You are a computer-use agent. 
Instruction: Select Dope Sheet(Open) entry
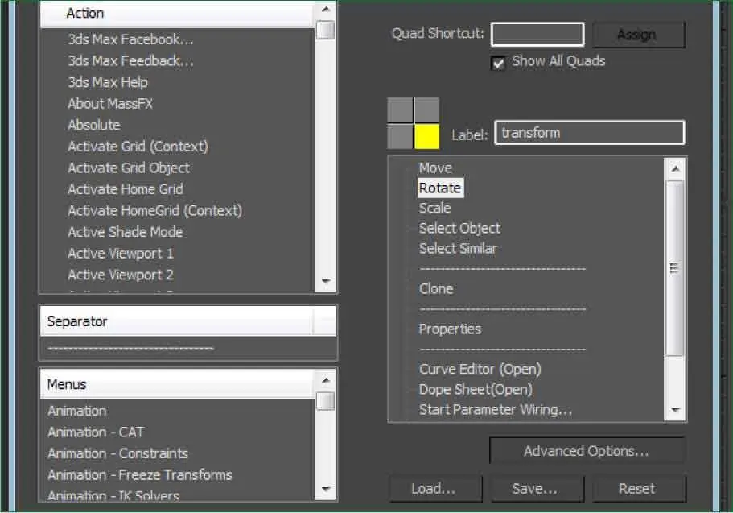(x=476, y=390)
